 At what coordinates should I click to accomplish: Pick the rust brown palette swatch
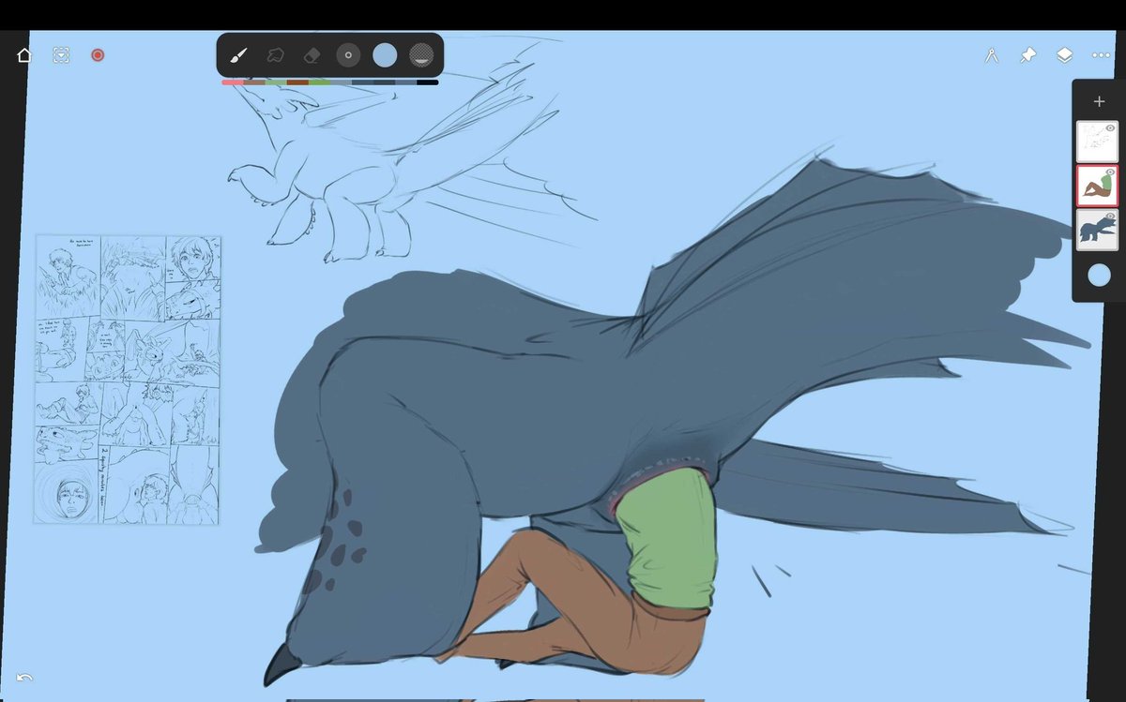[297, 82]
